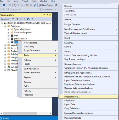The width and height of the screenshot is (119, 120).
Task: Open the Connect dropdown in Object Explorer
Action: point(5,19)
